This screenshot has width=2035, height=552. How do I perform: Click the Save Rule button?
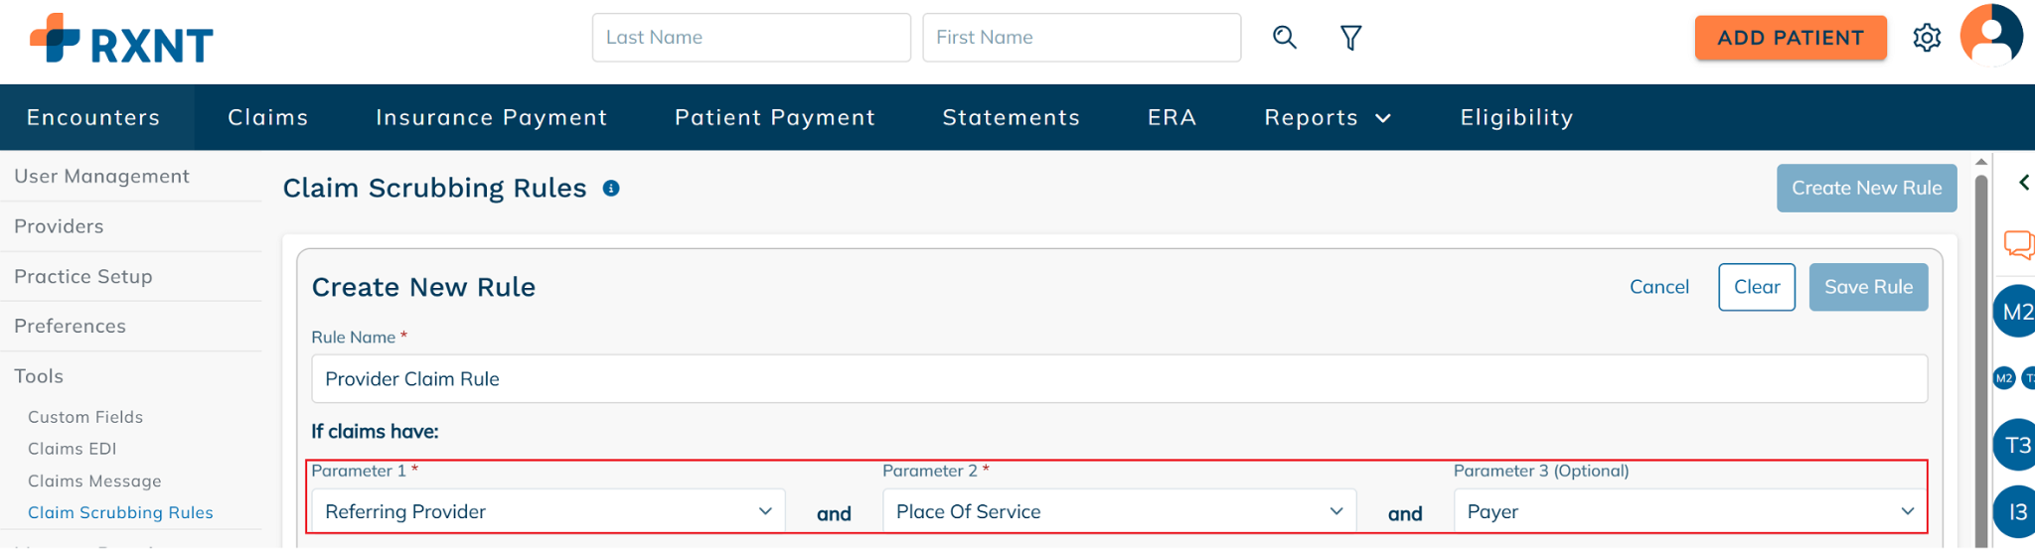(x=1868, y=287)
